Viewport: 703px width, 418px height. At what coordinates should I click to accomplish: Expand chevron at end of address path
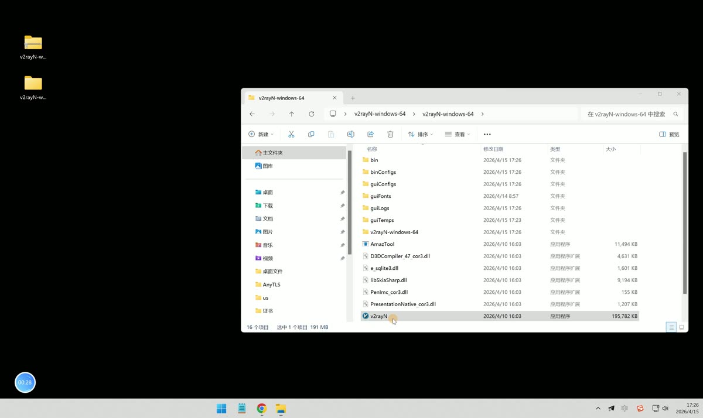pyautogui.click(x=482, y=114)
